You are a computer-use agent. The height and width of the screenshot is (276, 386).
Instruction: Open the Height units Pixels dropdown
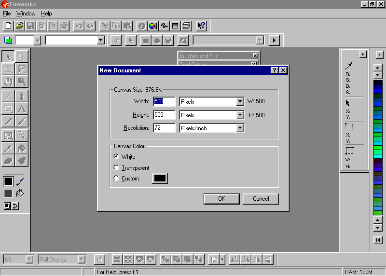coord(240,115)
